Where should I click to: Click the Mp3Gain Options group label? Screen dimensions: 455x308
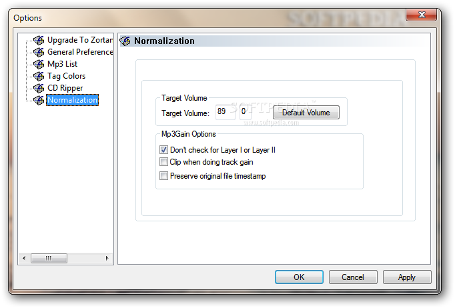pos(189,134)
